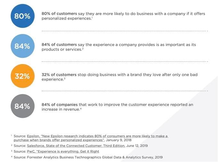Select the bold "84% of companies" text

tap(60, 105)
